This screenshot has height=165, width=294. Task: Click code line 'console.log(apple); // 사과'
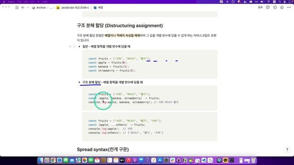(110, 129)
